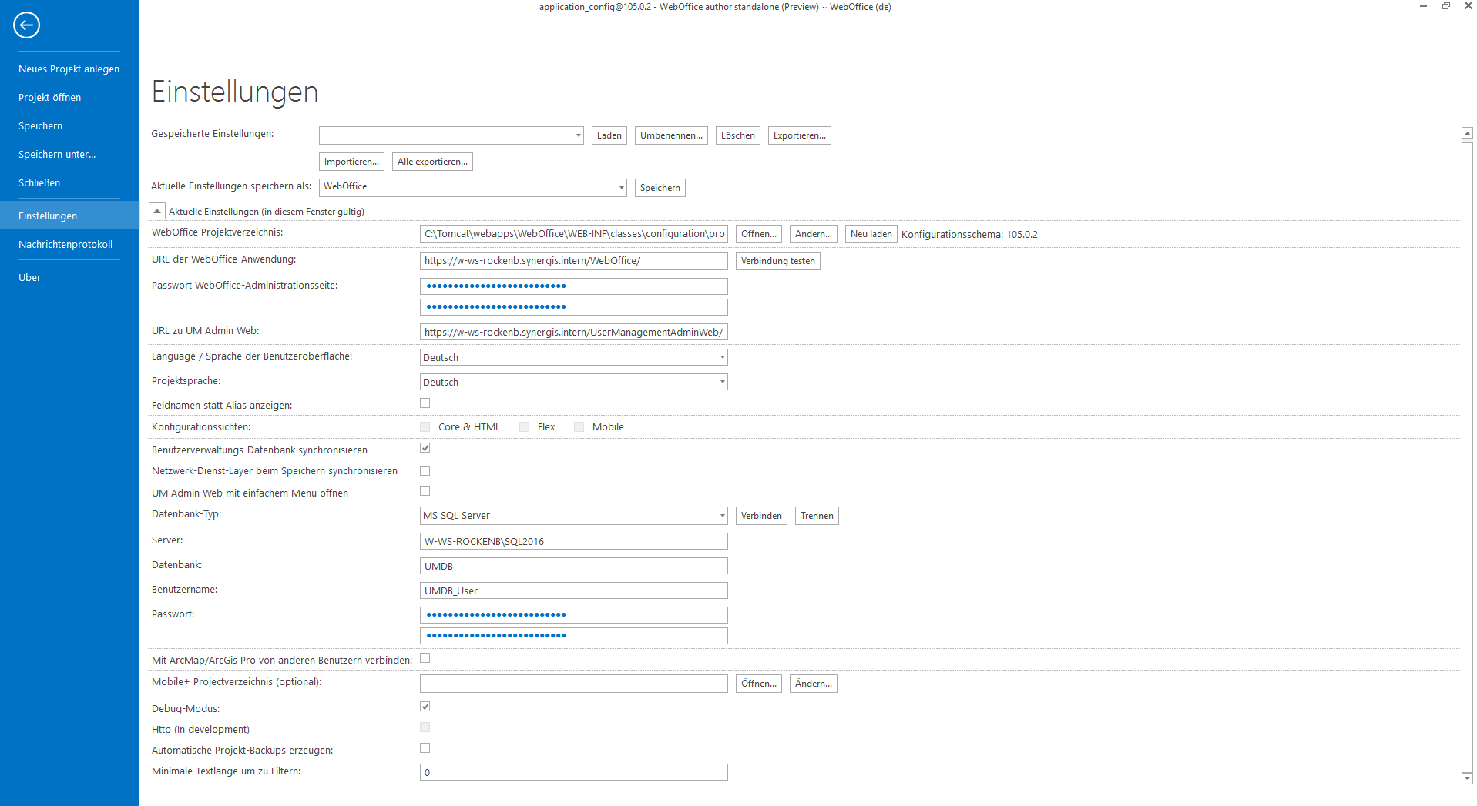Disable the Debug-Modus option
The image size is (1477, 806).
coord(425,706)
